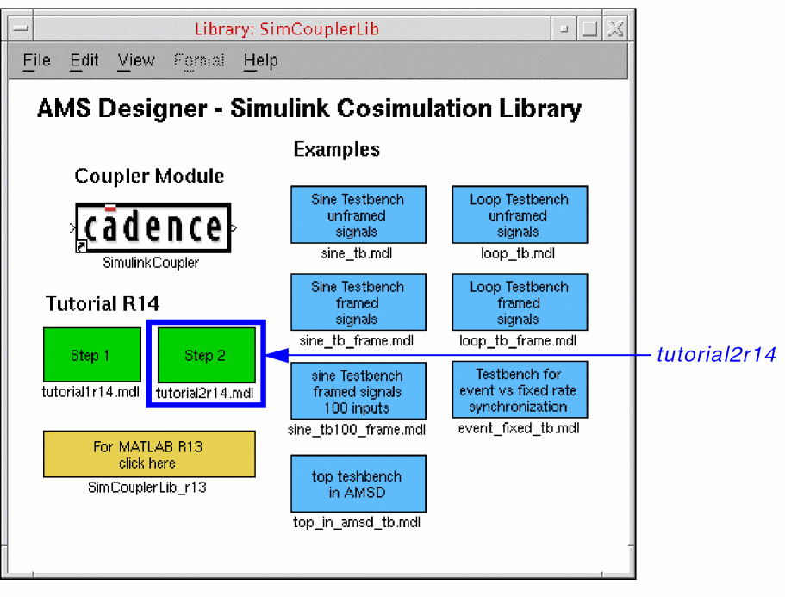
Task: Click the loop_tb_frame.mdl label
Action: [x=518, y=341]
